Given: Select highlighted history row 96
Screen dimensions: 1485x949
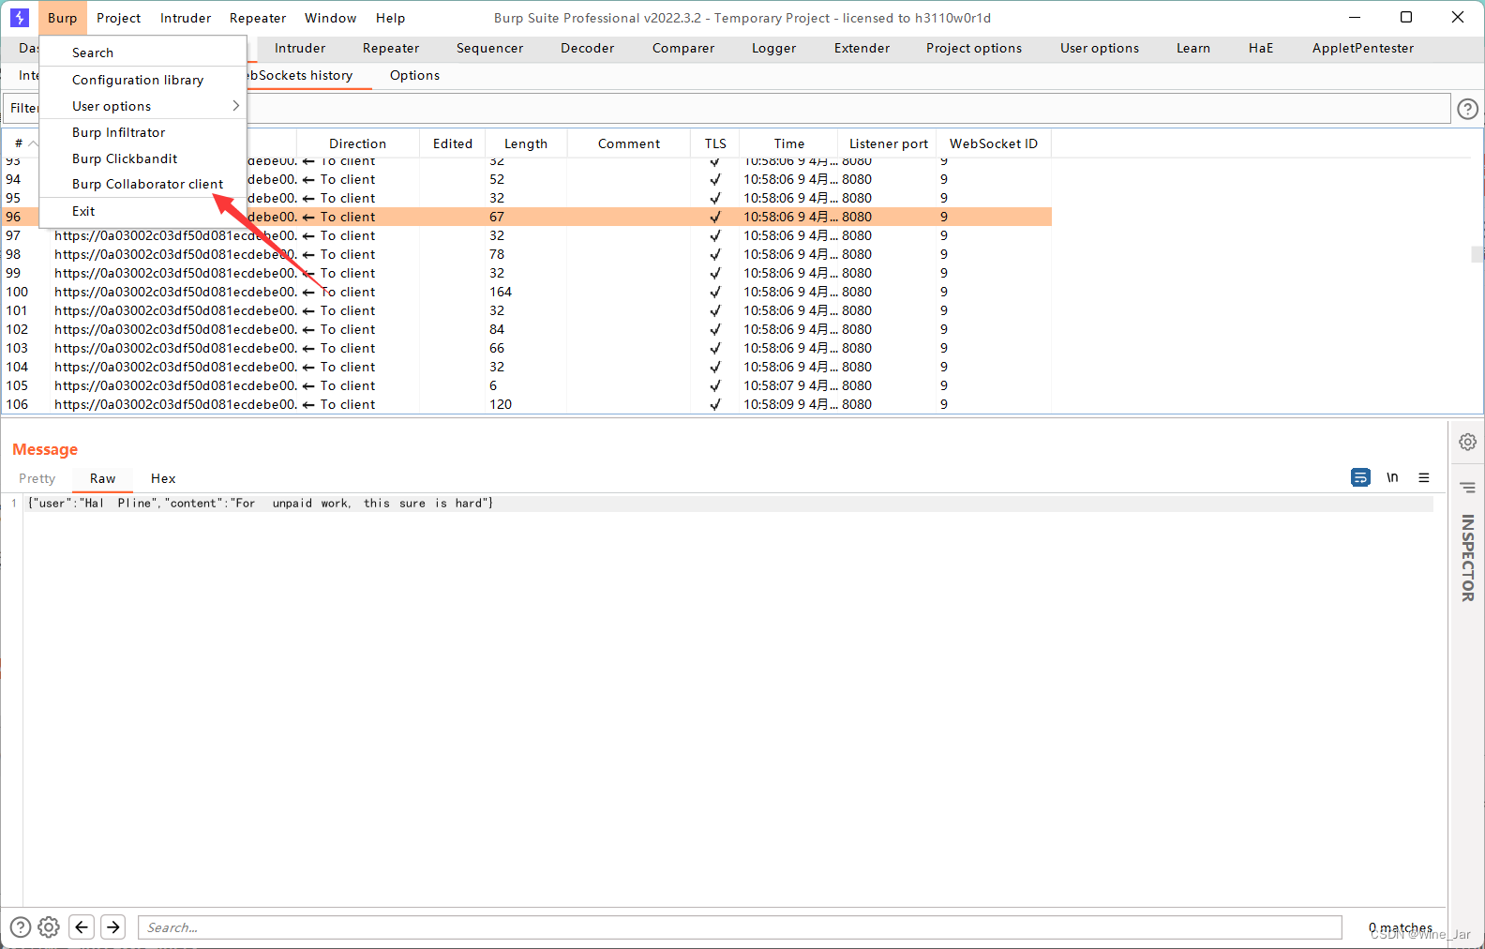Looking at the screenshot, I should click(x=526, y=217).
